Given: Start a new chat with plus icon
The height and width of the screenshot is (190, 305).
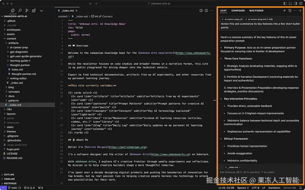Looking at the screenshot, I should pyautogui.click(x=284, y=11).
